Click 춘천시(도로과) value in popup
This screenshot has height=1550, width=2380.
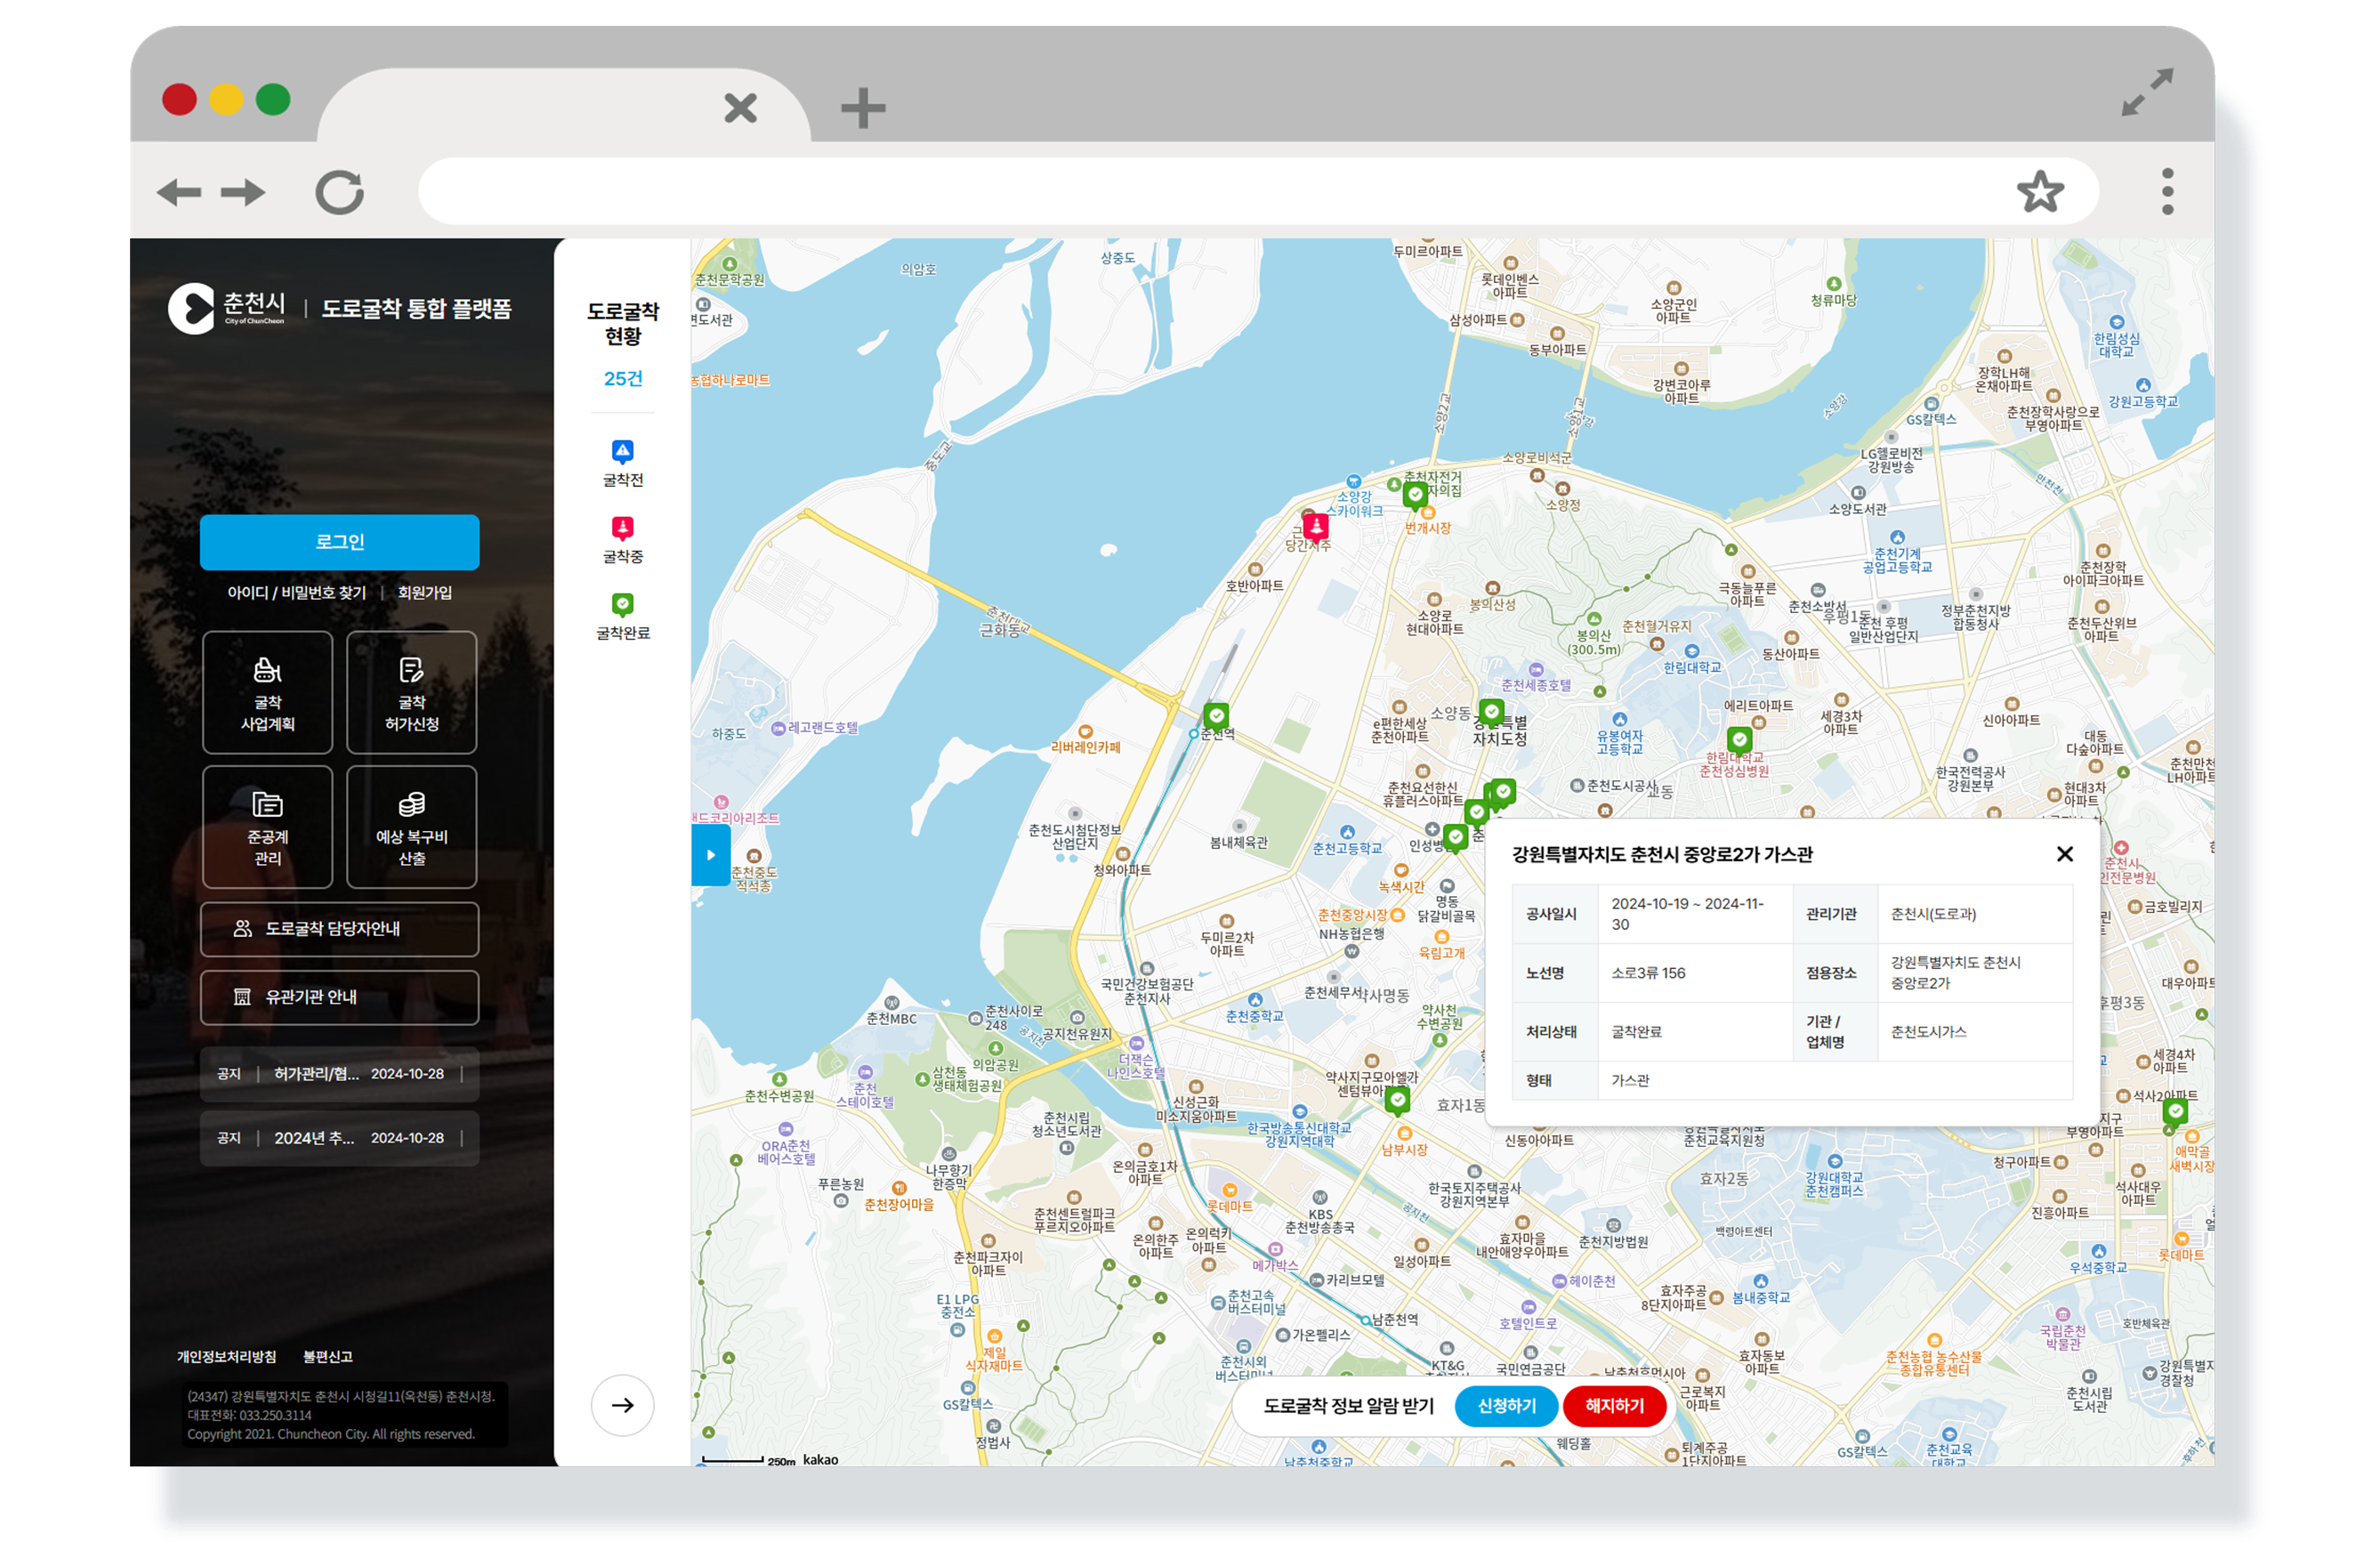pyautogui.click(x=1933, y=914)
